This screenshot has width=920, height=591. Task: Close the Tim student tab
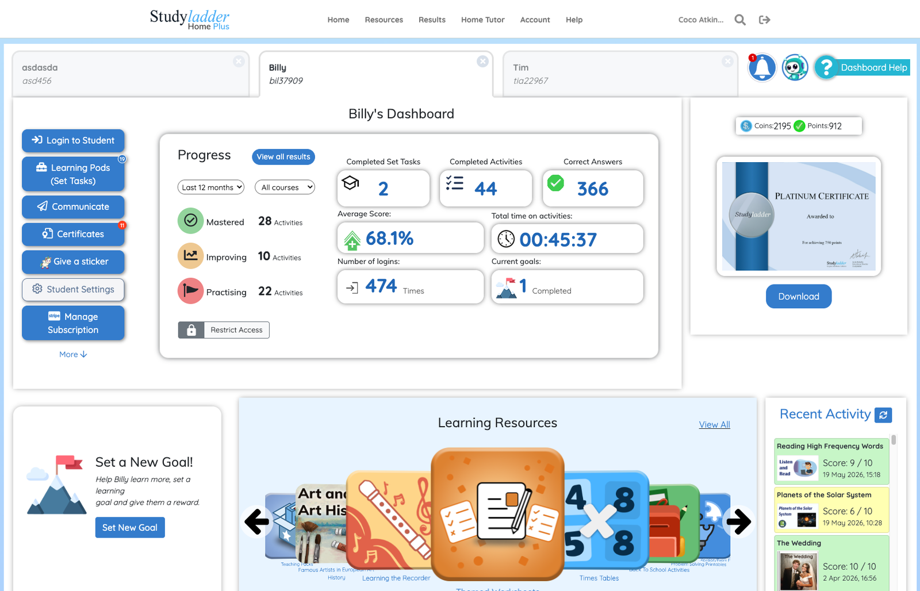point(727,62)
